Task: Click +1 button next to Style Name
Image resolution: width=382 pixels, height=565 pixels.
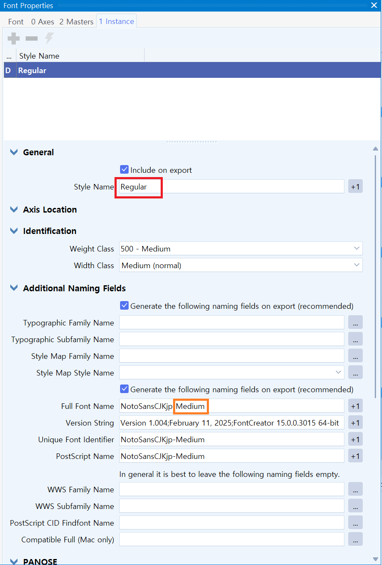Action: coord(355,186)
